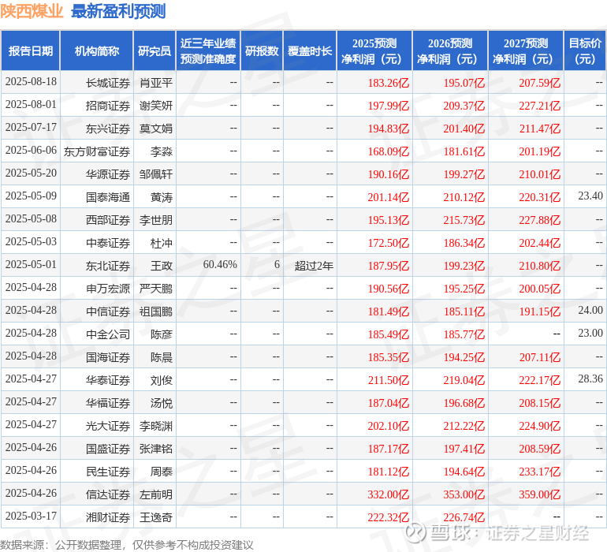Click analyst name 严天鹏
607x552 pixels.
(156, 289)
